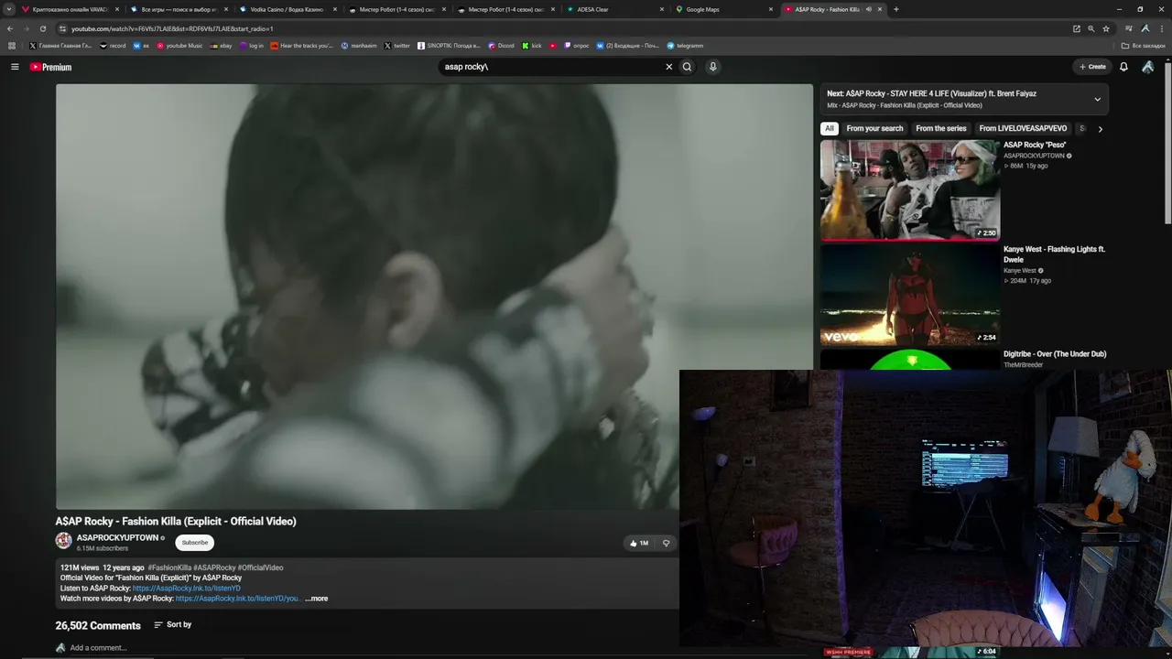Open the apps grid bookmarks icon
The width and height of the screenshot is (1172, 659).
pos(12,46)
